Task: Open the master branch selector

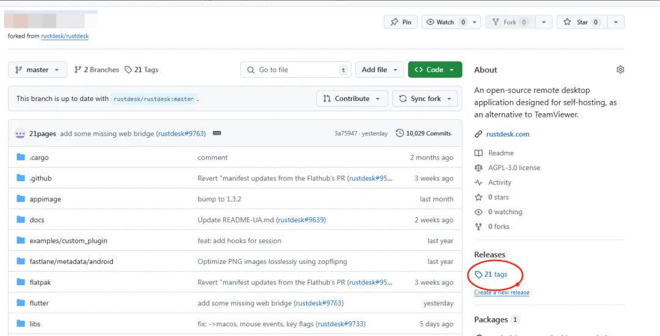Action: (x=37, y=70)
